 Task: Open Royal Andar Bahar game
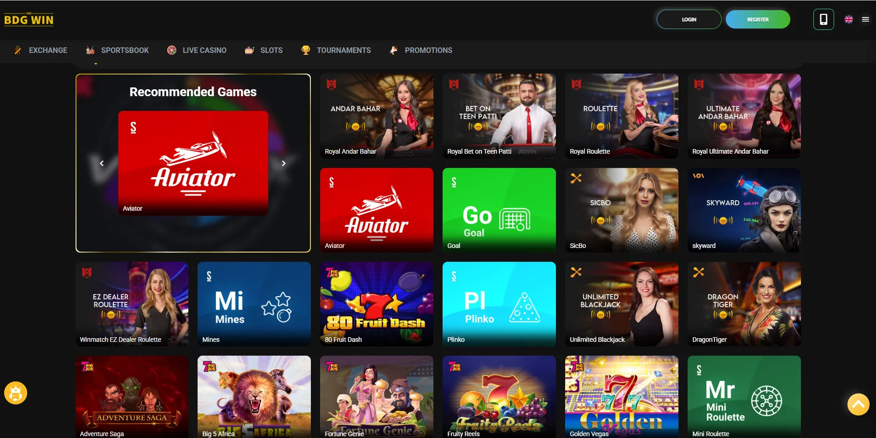coord(377,116)
